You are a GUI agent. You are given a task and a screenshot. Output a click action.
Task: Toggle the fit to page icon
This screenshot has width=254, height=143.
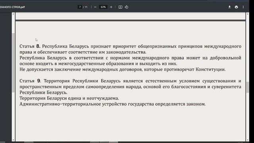[120, 7]
